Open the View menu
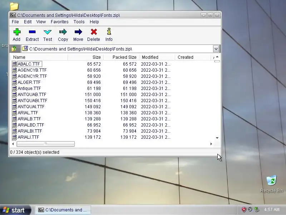 pos(41,22)
